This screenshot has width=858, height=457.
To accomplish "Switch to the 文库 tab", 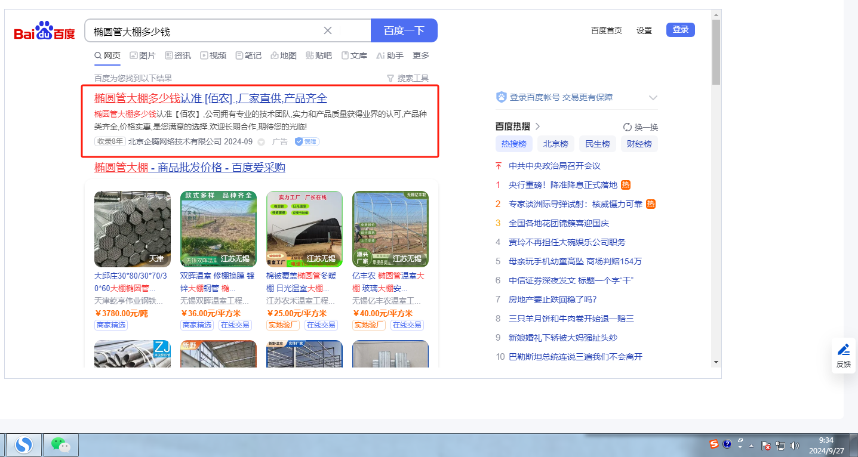I will click(x=354, y=55).
